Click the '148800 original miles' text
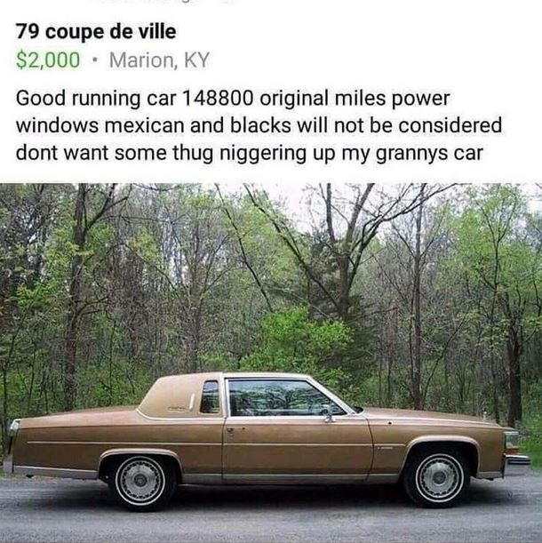The image size is (542, 543). 284,98
